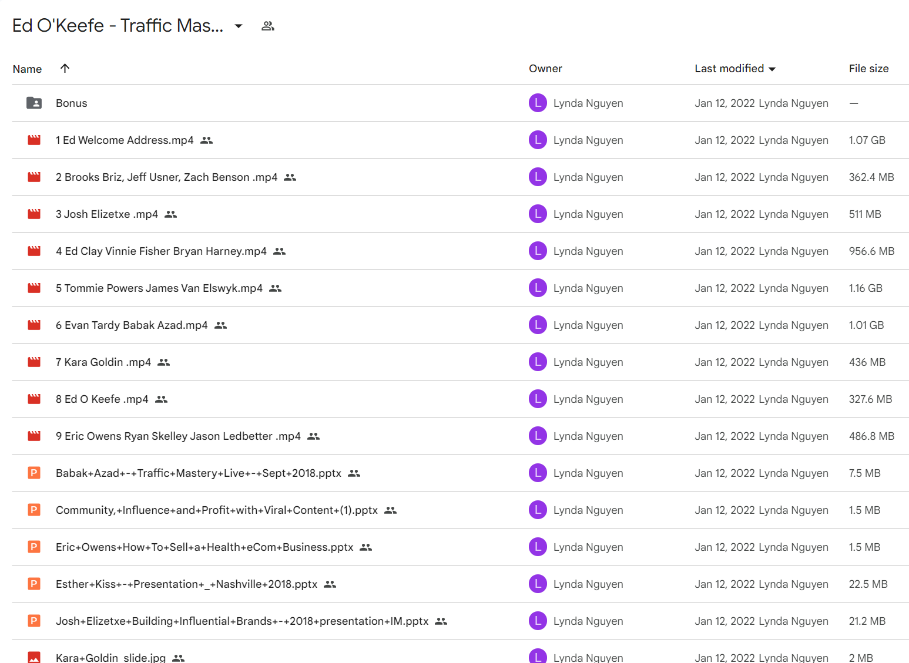Click shared icon next to 8 Ed O Keefe .mp4
Viewport: 909px width, 663px height.
point(162,399)
